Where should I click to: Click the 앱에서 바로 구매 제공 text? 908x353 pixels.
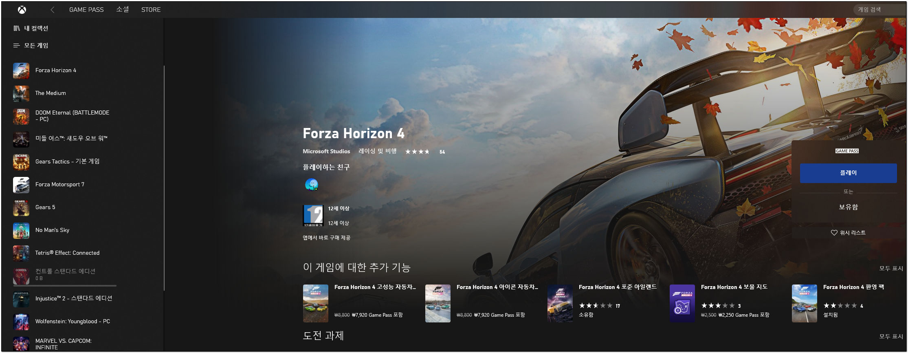click(x=326, y=238)
